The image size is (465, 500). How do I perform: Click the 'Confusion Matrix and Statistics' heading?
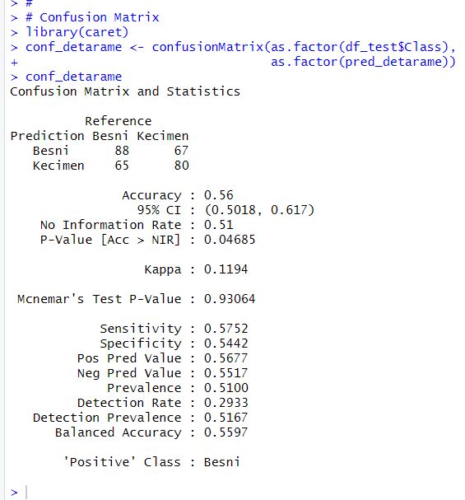(x=125, y=91)
